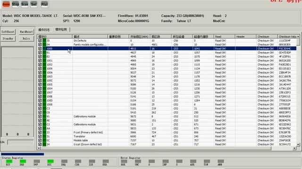
Task: Click the Standby button
Action: (x=8, y=38)
